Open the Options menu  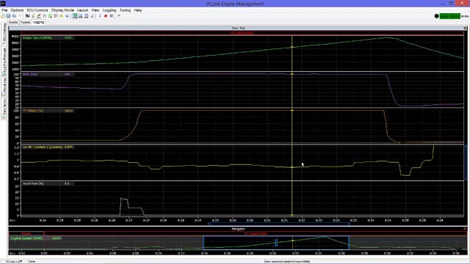pos(17,10)
